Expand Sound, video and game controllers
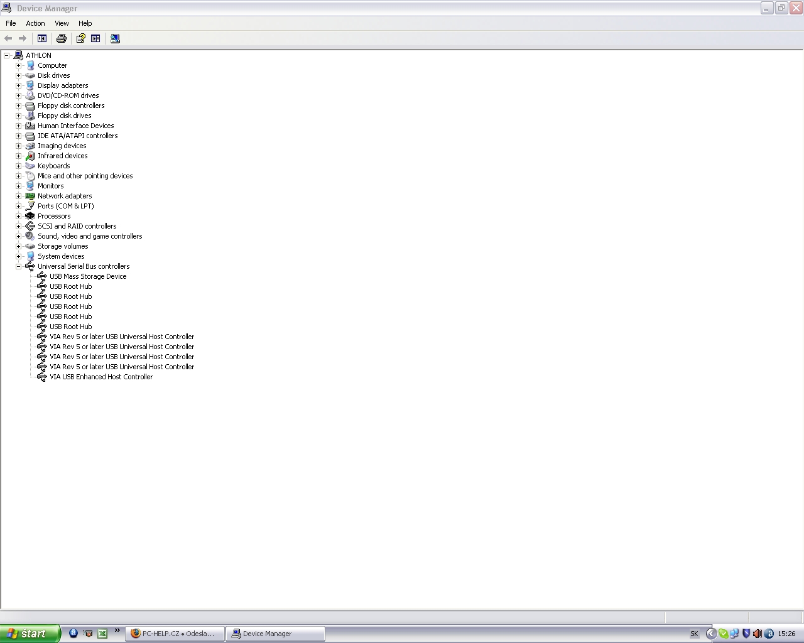The width and height of the screenshot is (804, 643). point(19,236)
